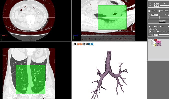Select the orange P posterior view icon

pos(81,44)
